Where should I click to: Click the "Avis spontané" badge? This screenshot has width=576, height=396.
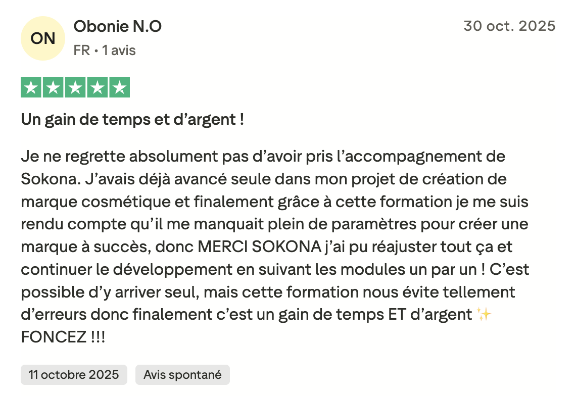tap(182, 375)
